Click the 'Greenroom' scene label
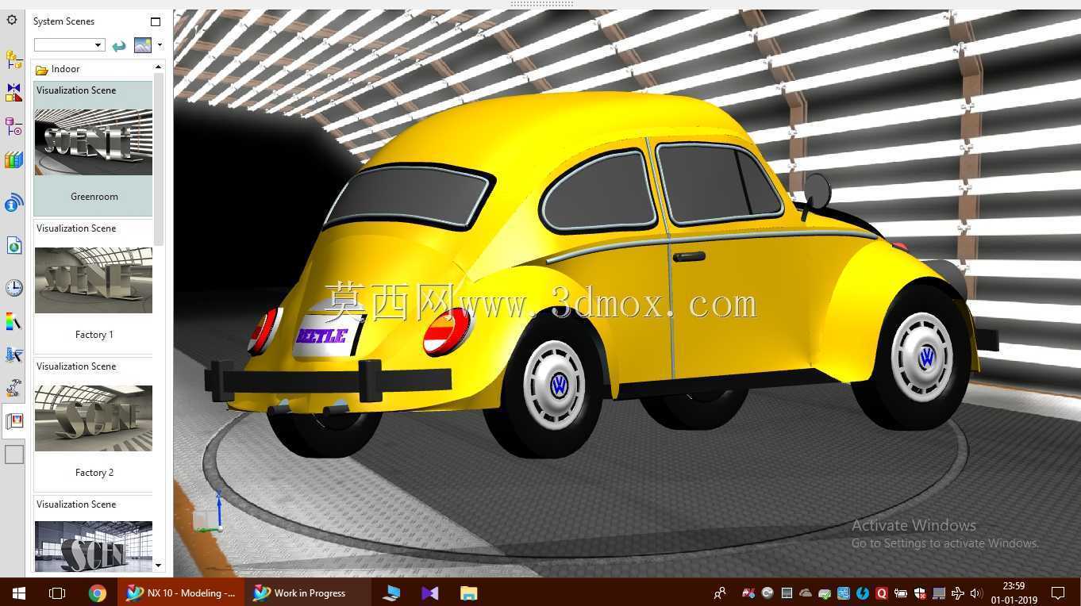 pyautogui.click(x=94, y=197)
